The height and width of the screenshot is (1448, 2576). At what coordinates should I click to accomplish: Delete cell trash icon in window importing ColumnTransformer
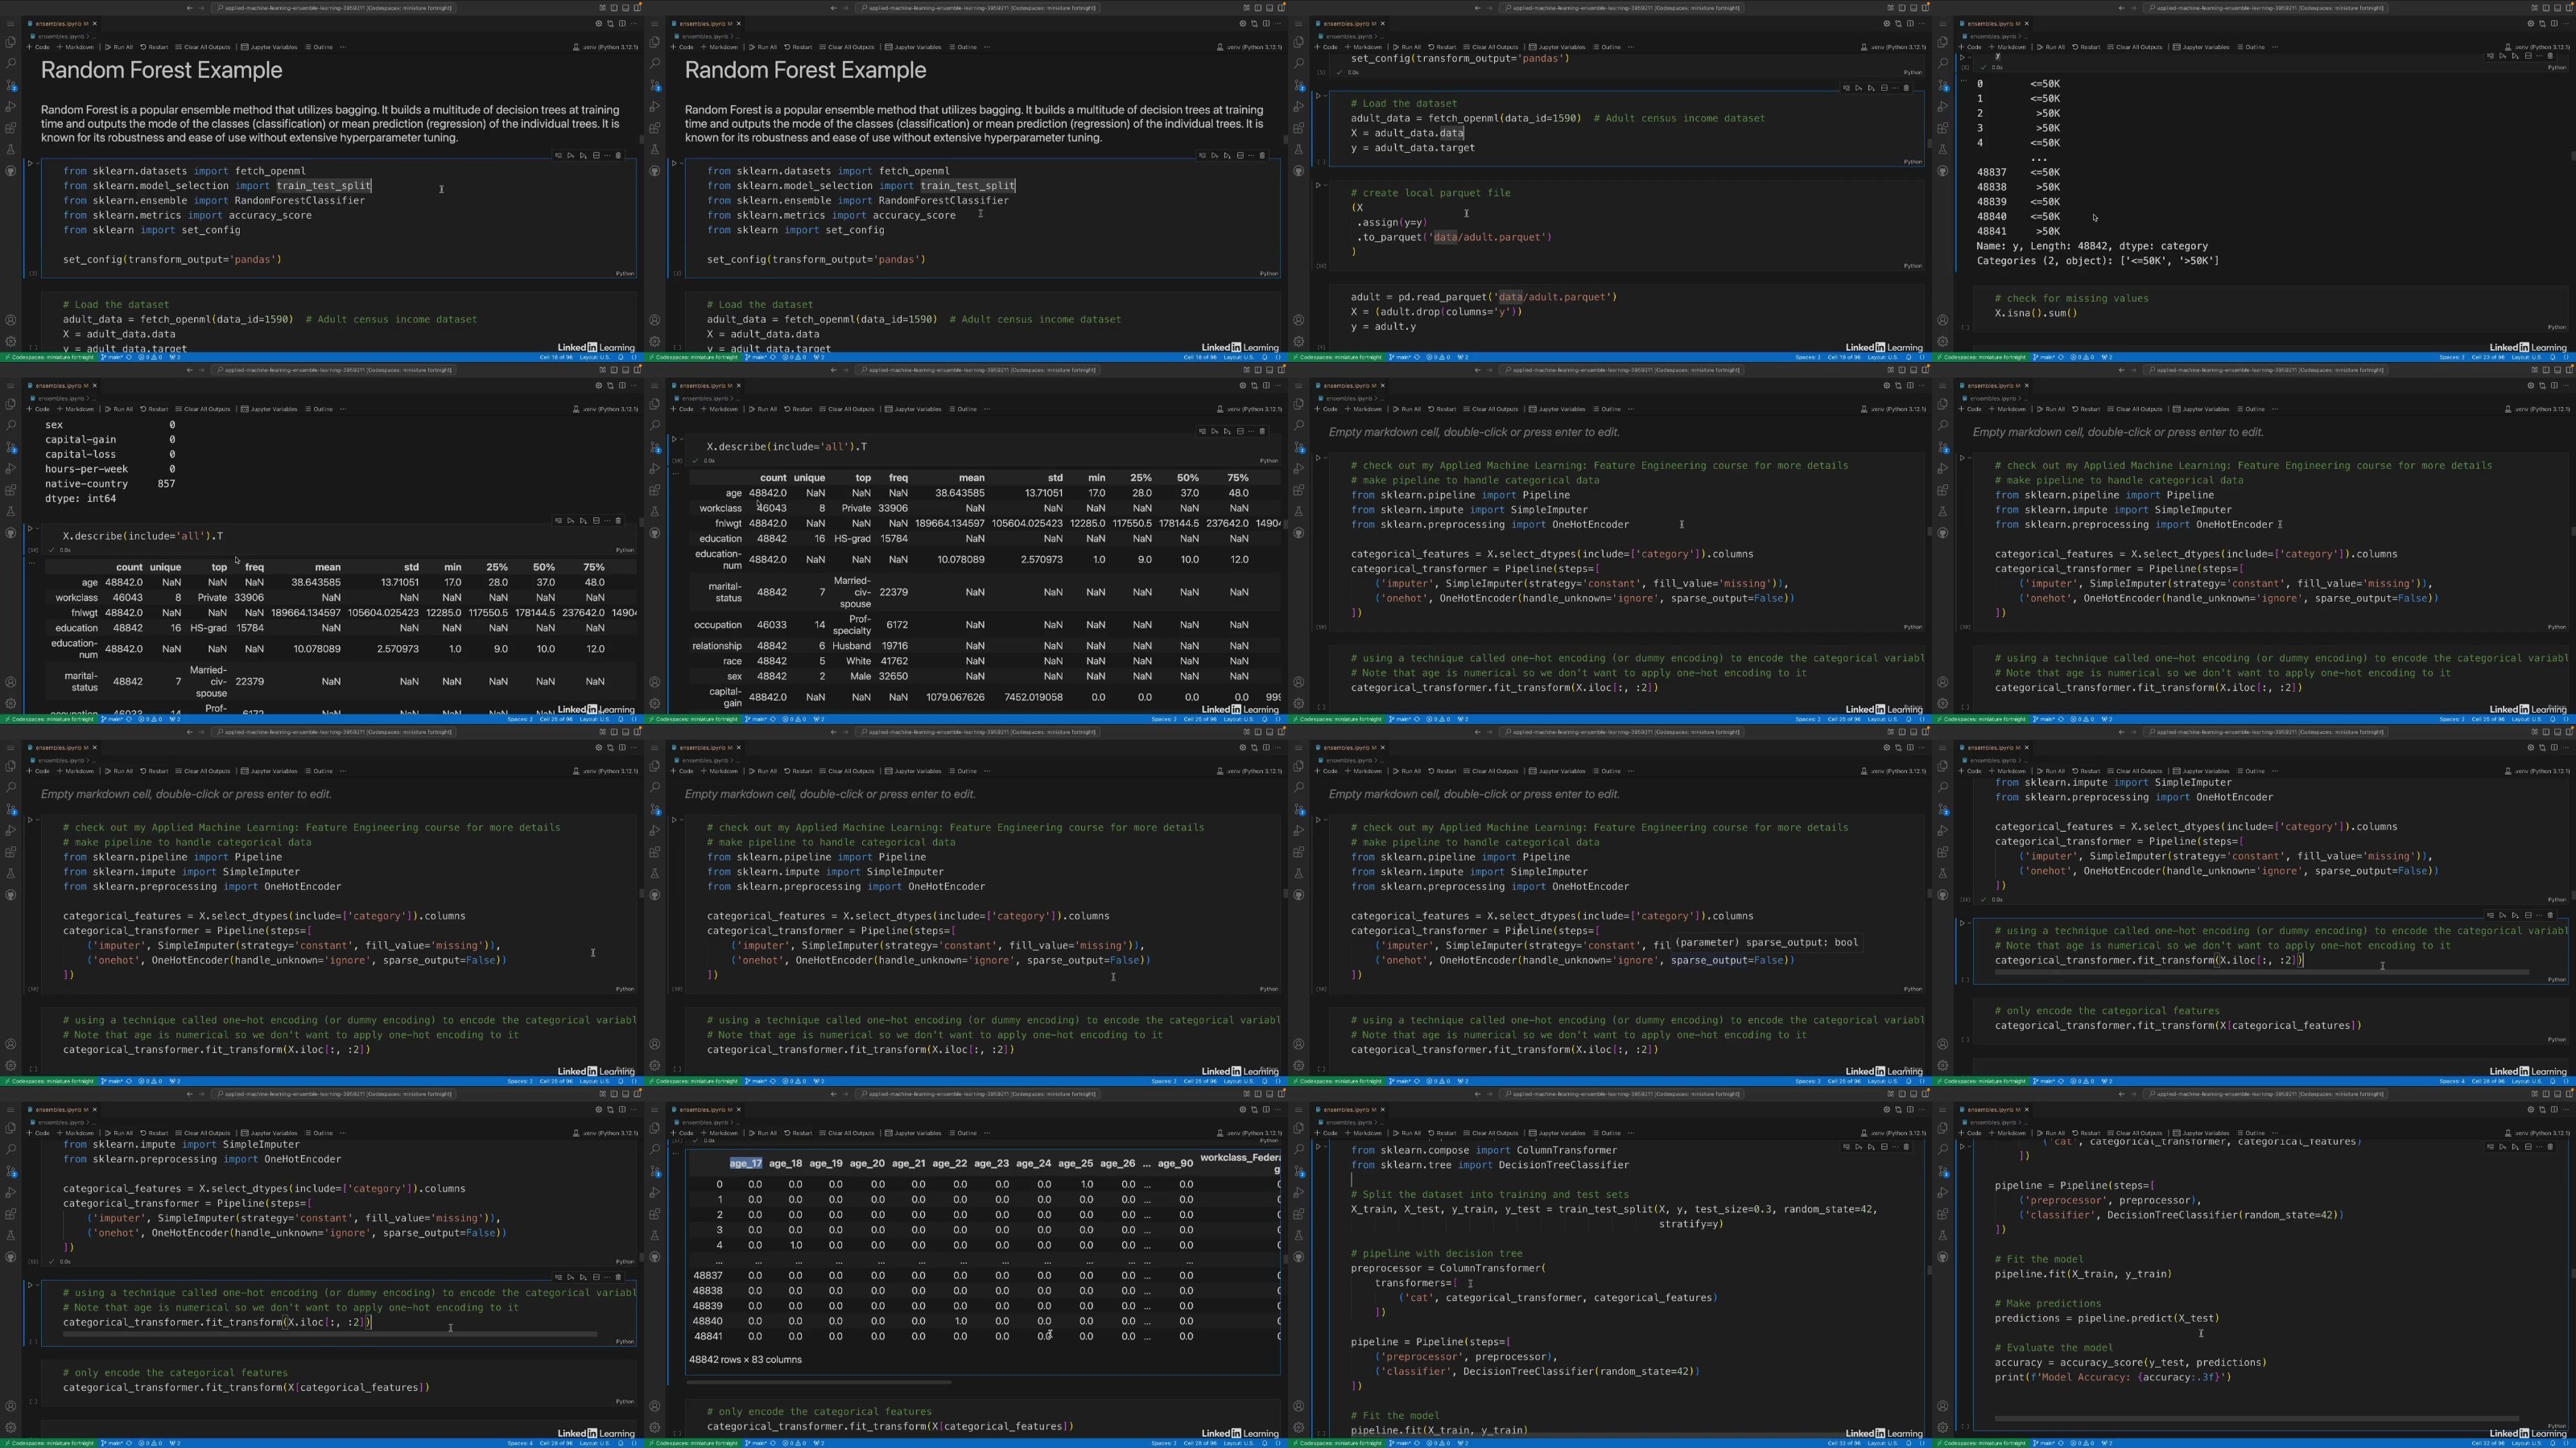click(1906, 1146)
